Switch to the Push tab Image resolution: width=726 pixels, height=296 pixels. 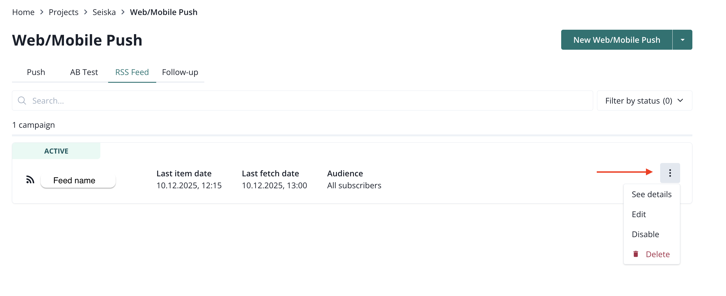tap(36, 72)
